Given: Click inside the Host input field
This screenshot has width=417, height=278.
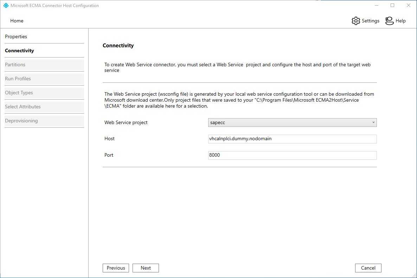Looking at the screenshot, I should [x=292, y=139].
